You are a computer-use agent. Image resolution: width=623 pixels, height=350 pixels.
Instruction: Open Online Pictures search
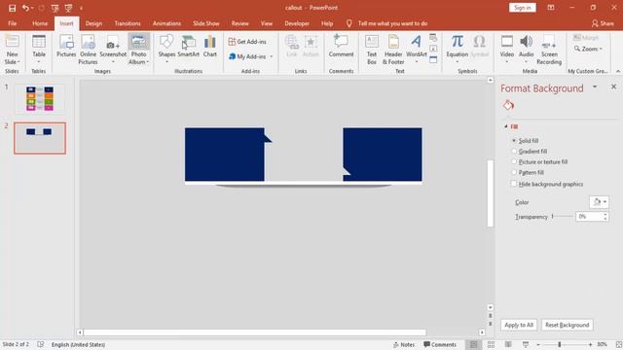coord(88,50)
